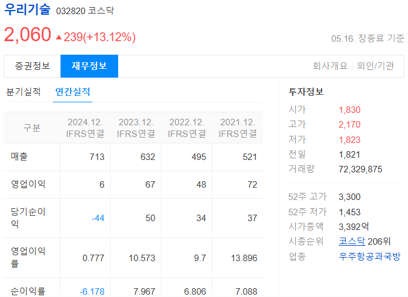408x297 pixels.
Task: Click the 영업이익 value 67
Action: point(150,185)
